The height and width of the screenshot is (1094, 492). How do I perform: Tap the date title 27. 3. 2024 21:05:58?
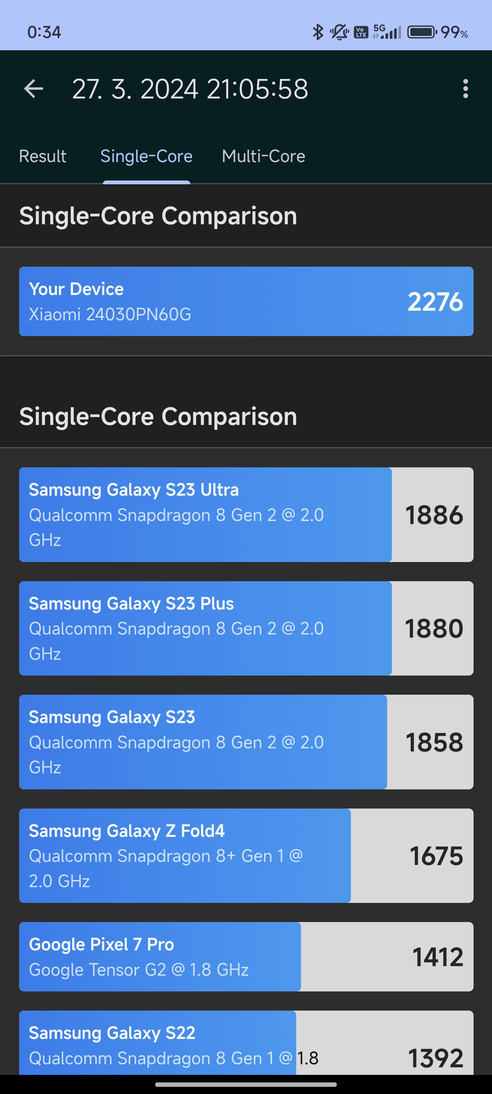[x=190, y=89]
